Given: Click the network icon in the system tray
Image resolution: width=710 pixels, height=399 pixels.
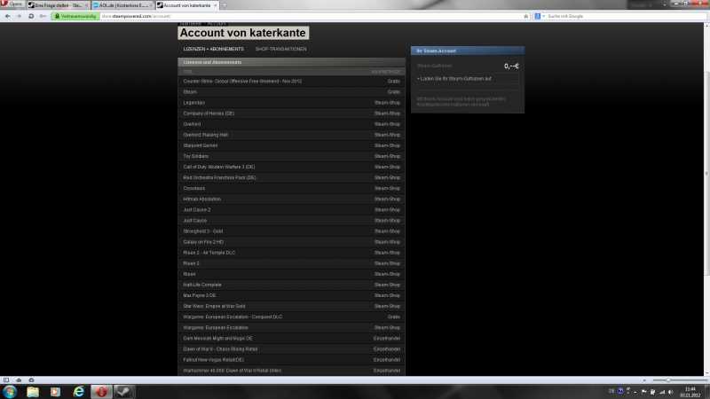Looking at the screenshot, I should click(x=662, y=392).
